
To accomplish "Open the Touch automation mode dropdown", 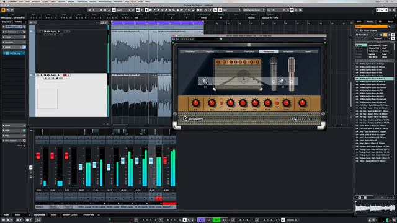I will pyautogui.click(x=123, y=10).
